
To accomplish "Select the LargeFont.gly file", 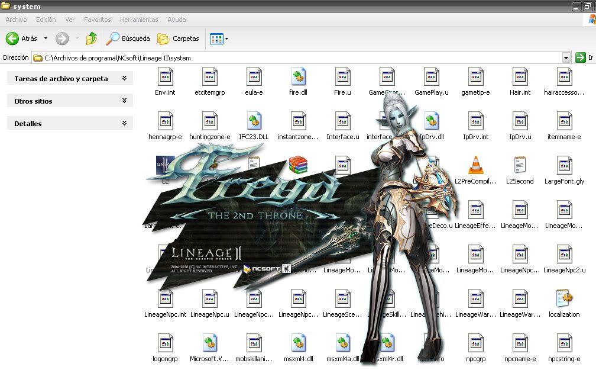I will (564, 166).
